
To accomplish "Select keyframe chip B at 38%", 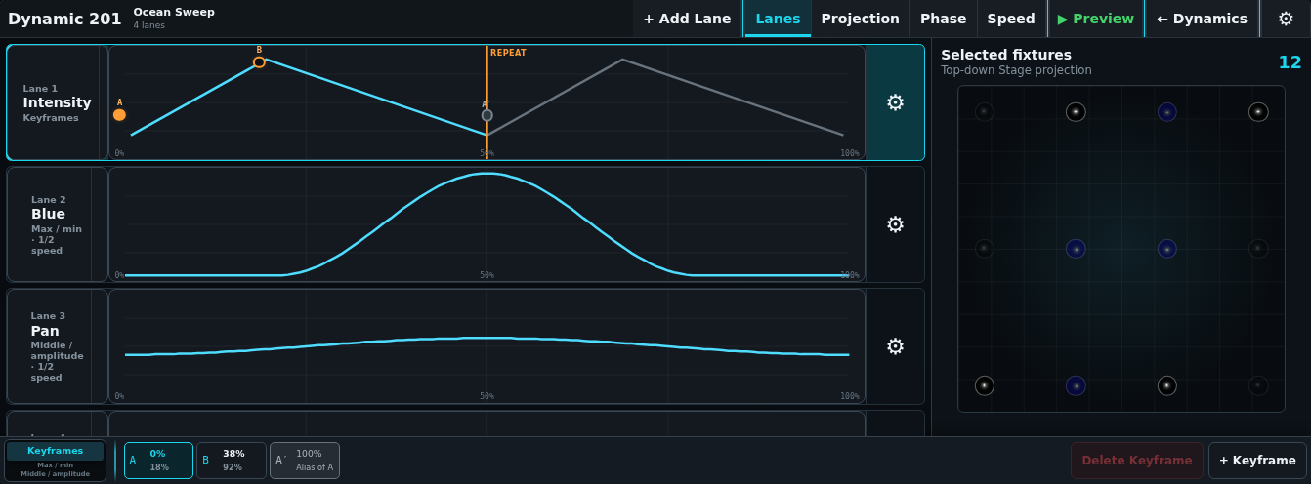I will coord(232,461).
